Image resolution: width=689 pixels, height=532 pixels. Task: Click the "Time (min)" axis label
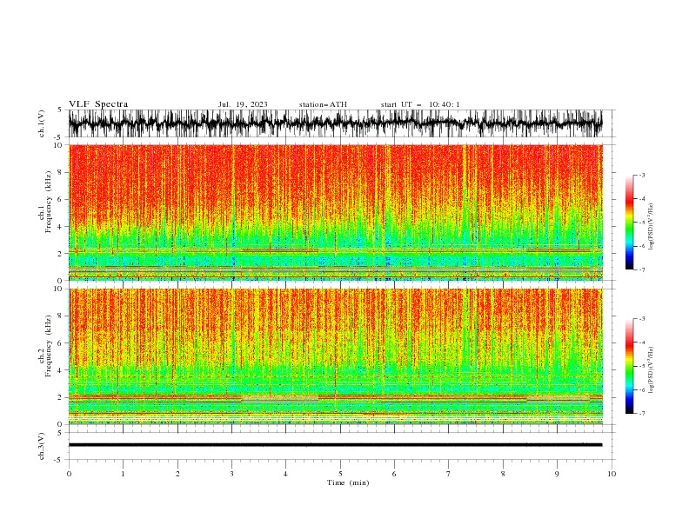coord(348,482)
